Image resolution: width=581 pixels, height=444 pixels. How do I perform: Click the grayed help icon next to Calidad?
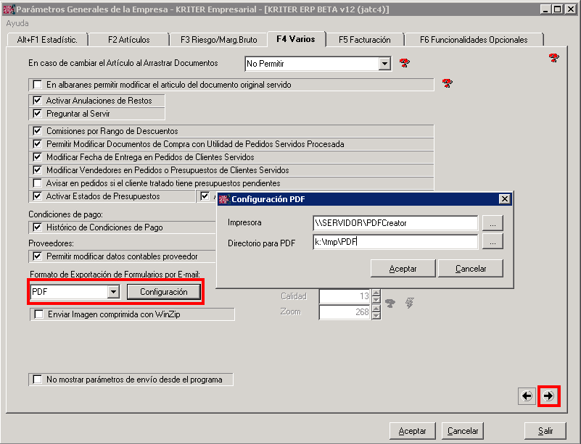[x=390, y=303]
